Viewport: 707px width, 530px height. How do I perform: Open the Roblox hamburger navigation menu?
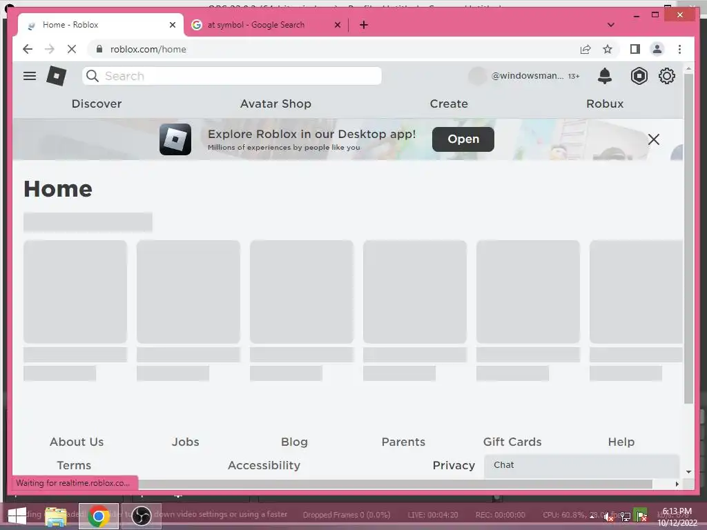[x=30, y=76]
